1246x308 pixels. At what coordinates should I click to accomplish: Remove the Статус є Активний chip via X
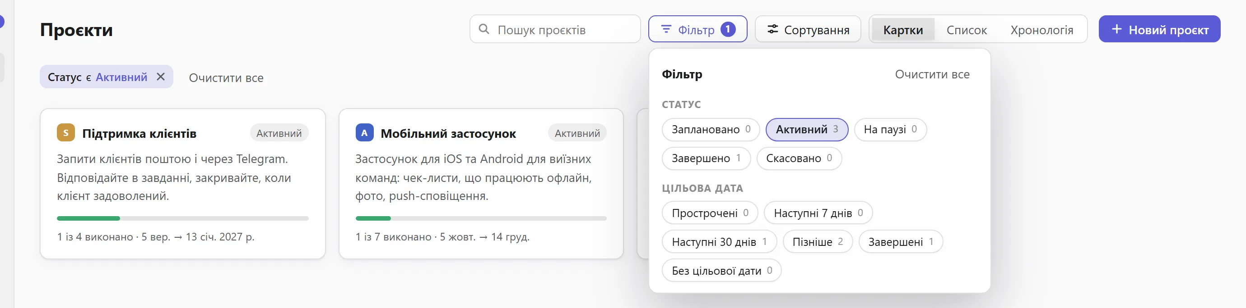[x=161, y=77]
